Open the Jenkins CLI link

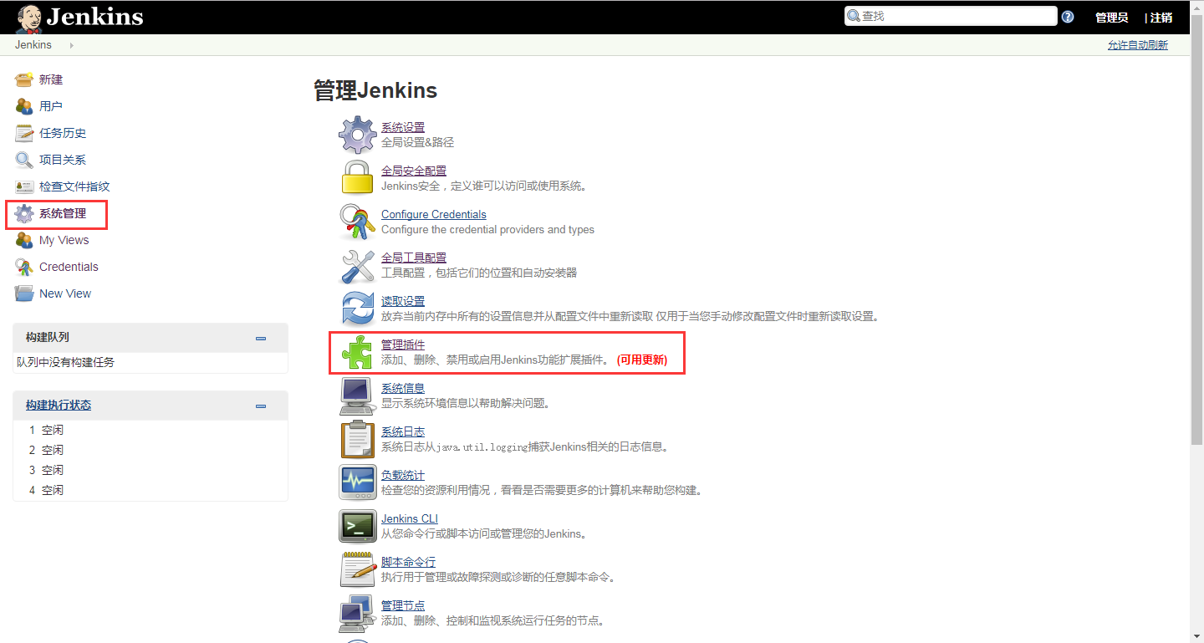point(410,518)
